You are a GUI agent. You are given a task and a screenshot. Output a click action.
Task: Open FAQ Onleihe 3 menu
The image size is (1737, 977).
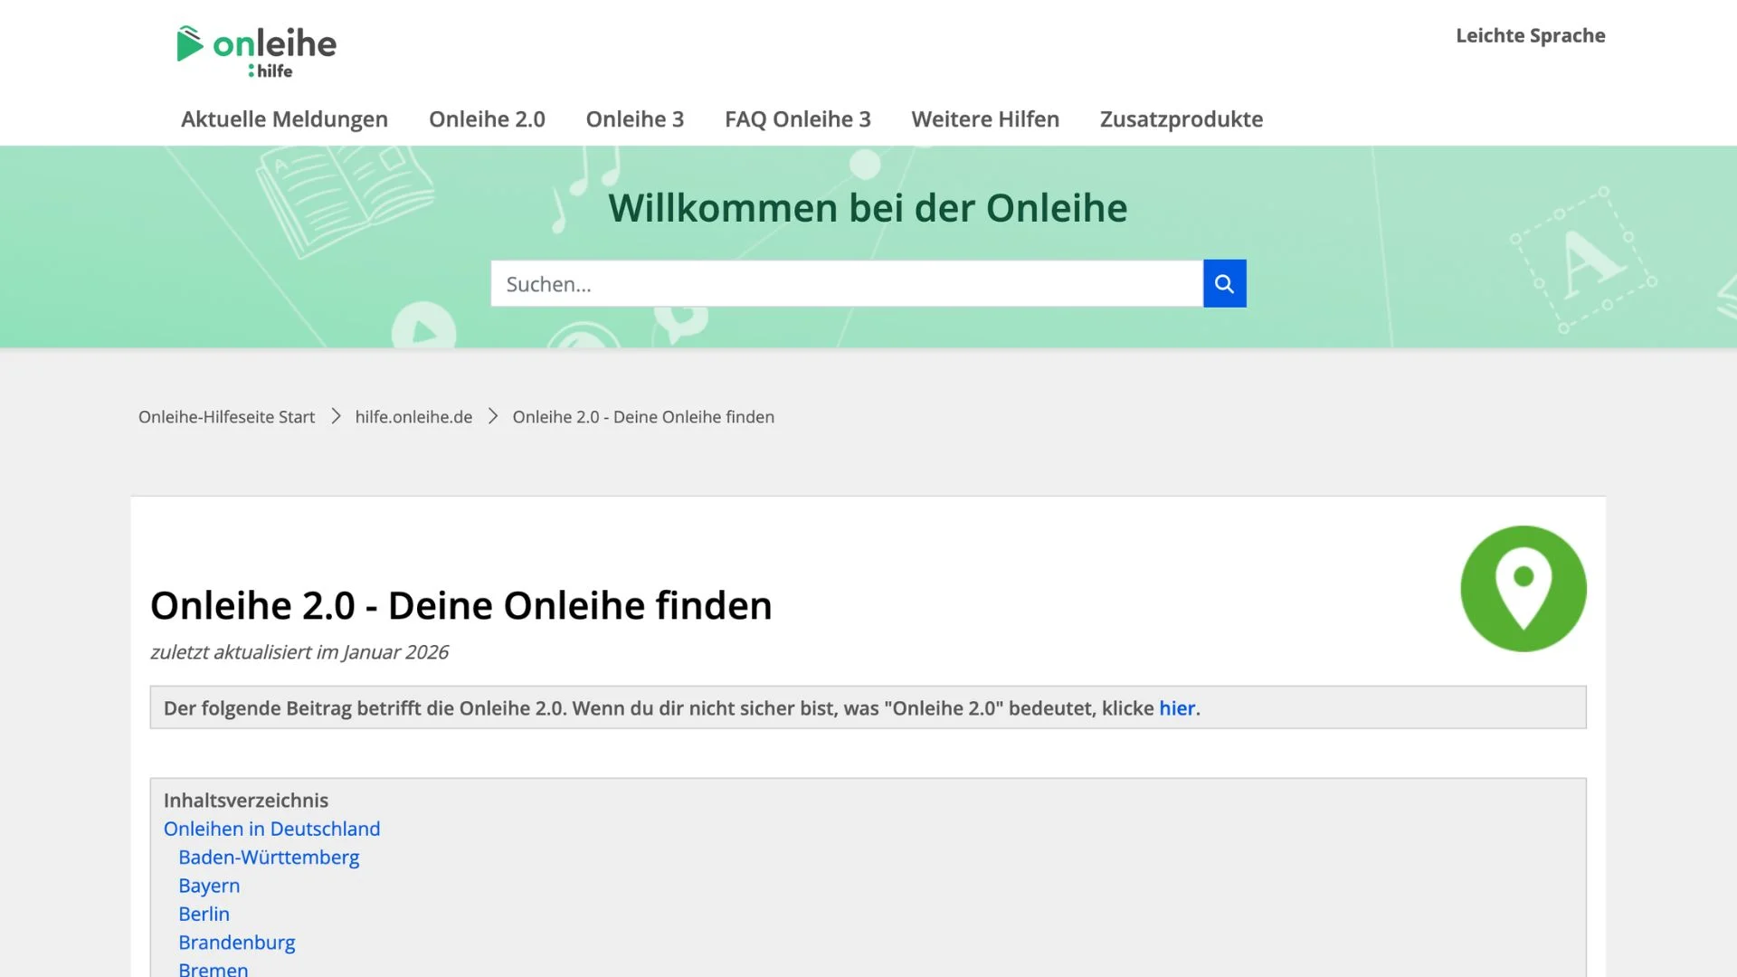tap(797, 119)
